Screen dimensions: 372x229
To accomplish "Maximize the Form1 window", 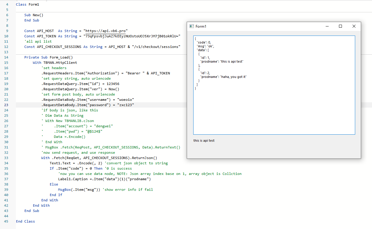I will coord(340,26).
